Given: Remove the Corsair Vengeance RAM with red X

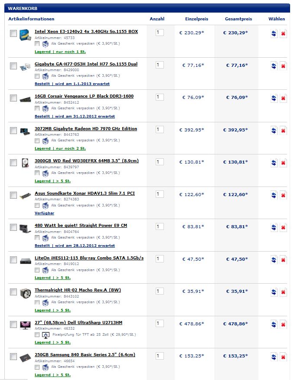Looking at the screenshot, I should 283,98.
